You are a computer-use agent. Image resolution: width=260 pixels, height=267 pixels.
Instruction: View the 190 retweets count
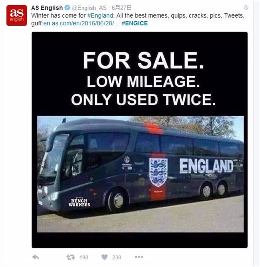tap(84, 257)
